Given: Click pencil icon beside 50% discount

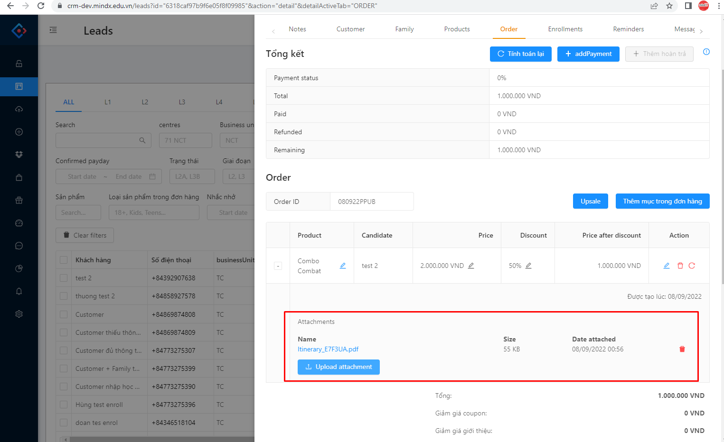Looking at the screenshot, I should [x=528, y=266].
